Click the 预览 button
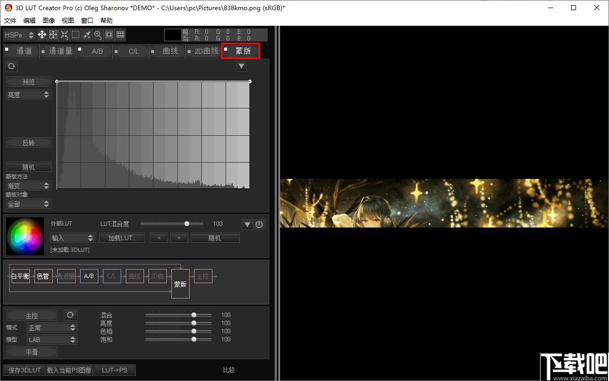 [29, 82]
